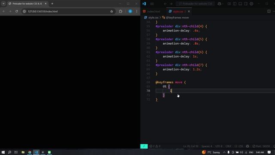Toggle the primary side bar

(x=235, y=4)
